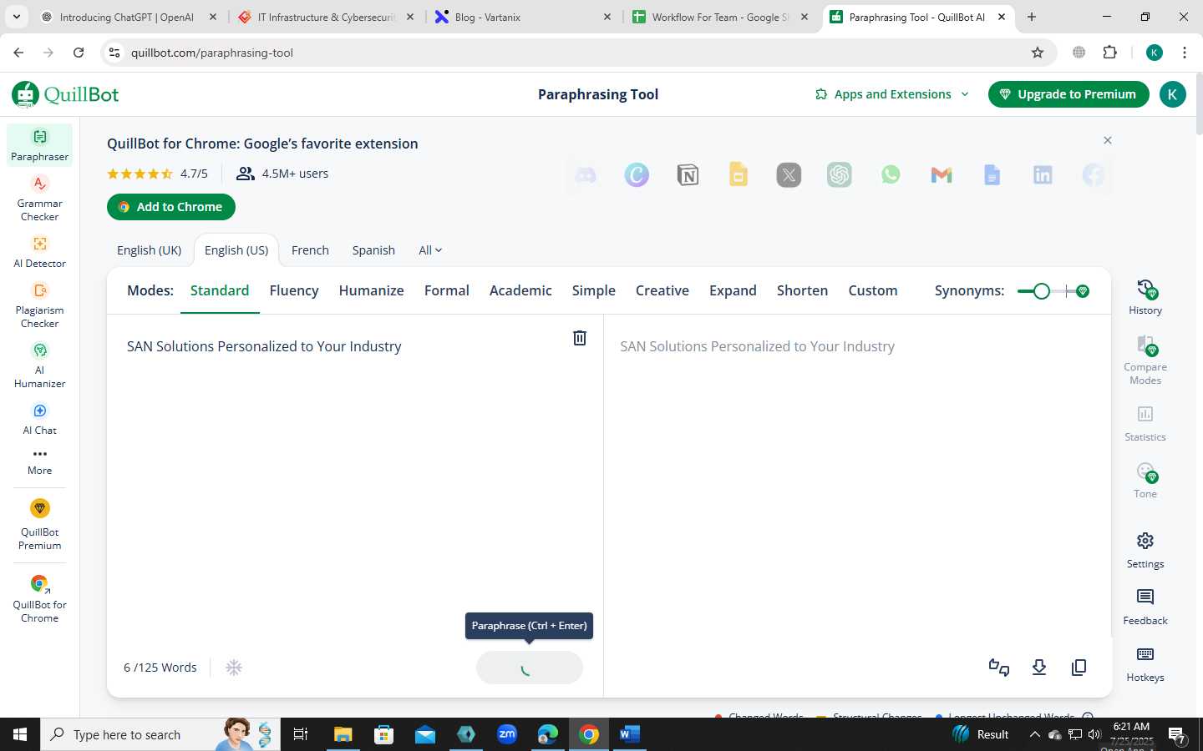Viewport: 1203px width, 751px height.
Task: Click the Synonyms slider handle
Action: coord(1041,291)
